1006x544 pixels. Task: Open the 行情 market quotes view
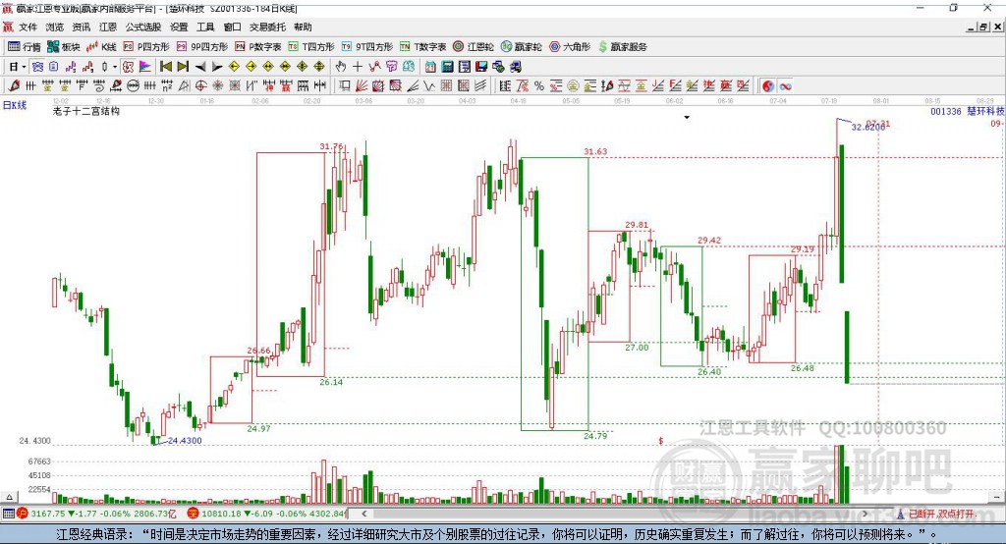pyautogui.click(x=24, y=47)
